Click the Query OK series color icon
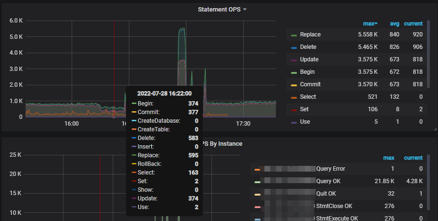 pyautogui.click(x=257, y=182)
